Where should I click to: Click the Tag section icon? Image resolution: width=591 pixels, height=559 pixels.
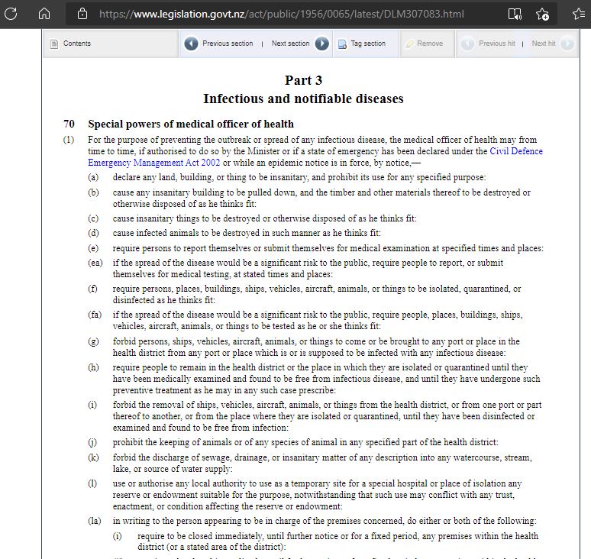342,44
